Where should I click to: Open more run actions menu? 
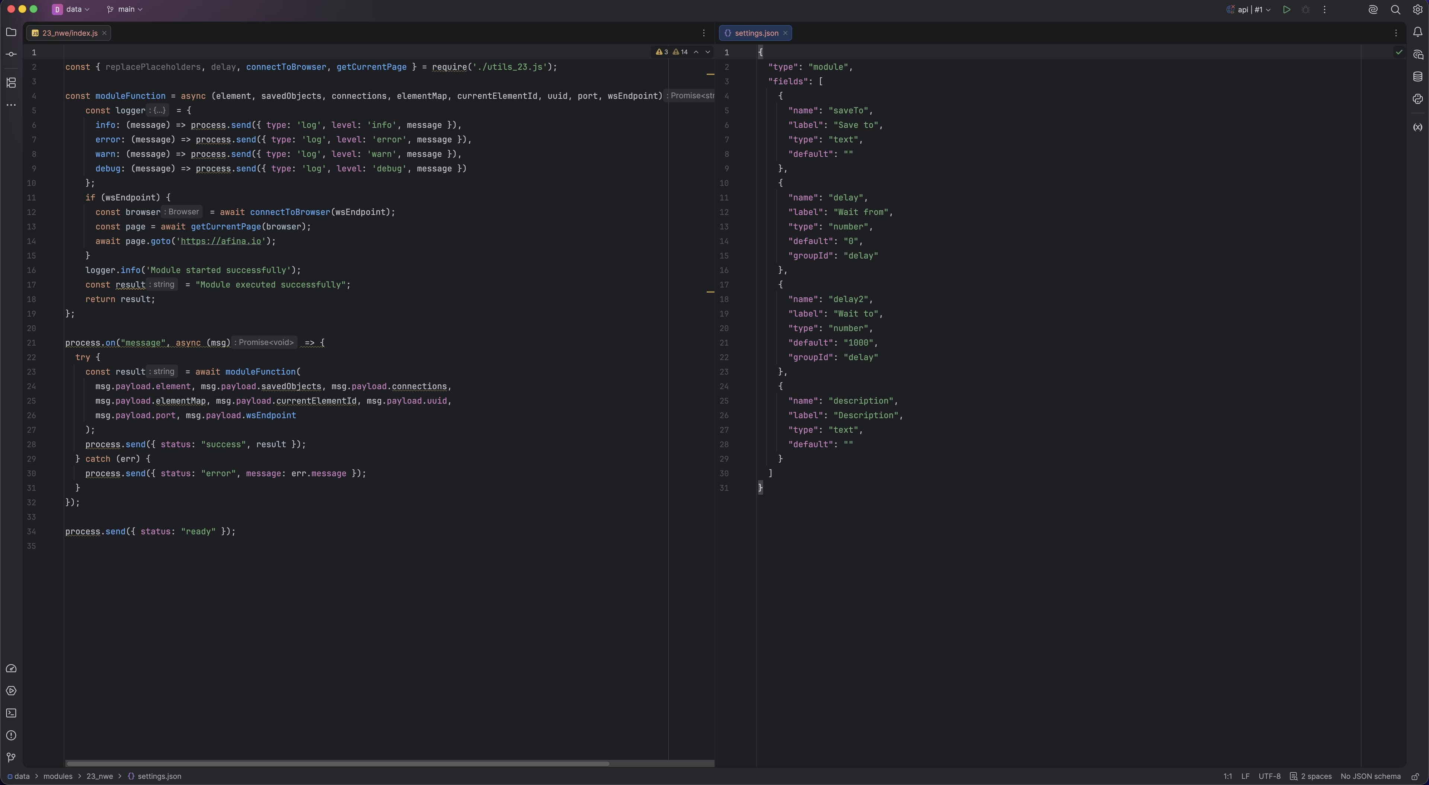(x=1324, y=9)
